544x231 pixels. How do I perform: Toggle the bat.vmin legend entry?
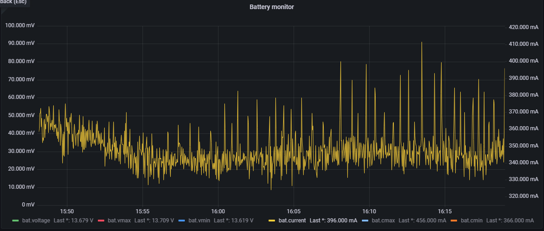[x=199, y=221]
